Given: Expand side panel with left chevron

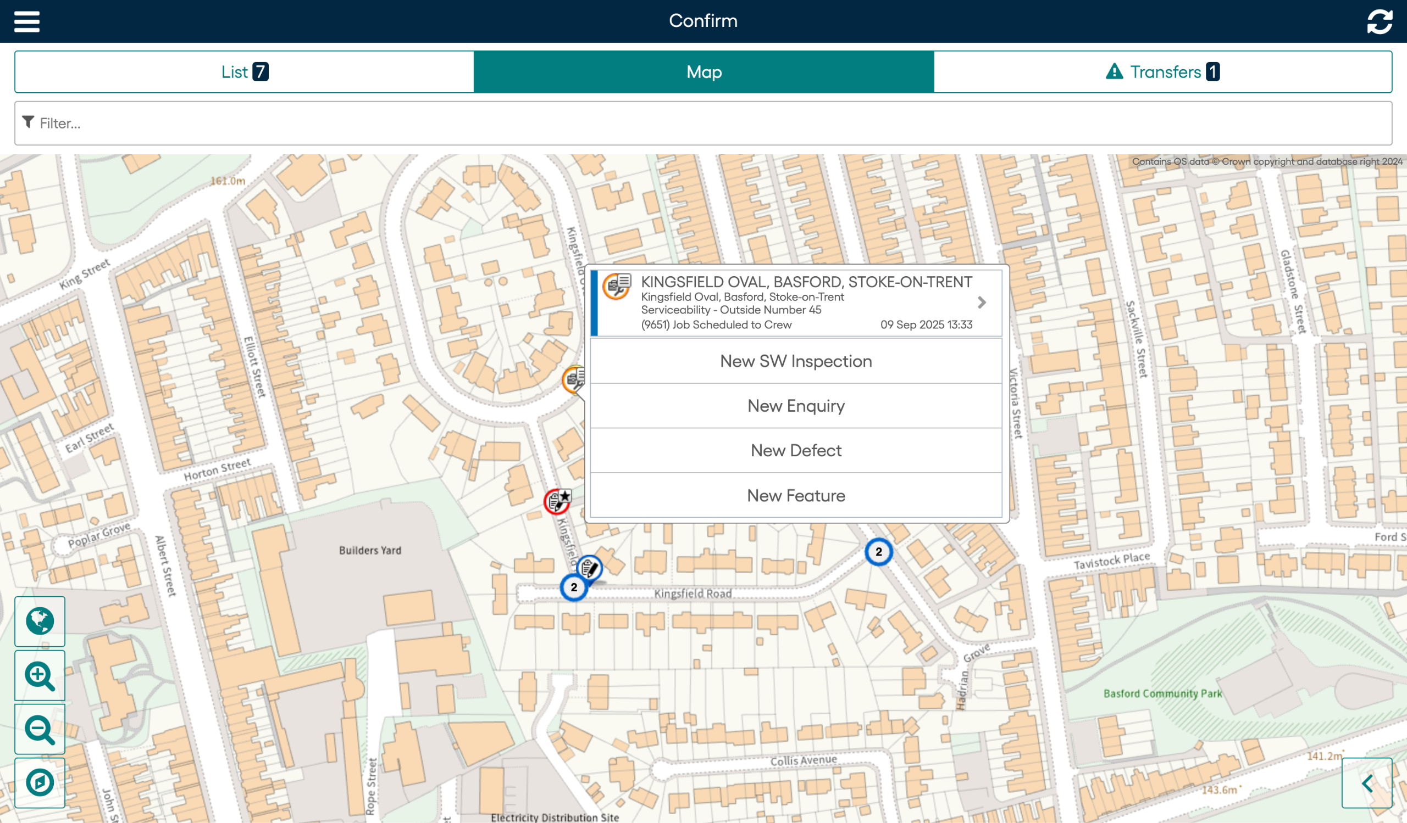Looking at the screenshot, I should click(x=1366, y=783).
